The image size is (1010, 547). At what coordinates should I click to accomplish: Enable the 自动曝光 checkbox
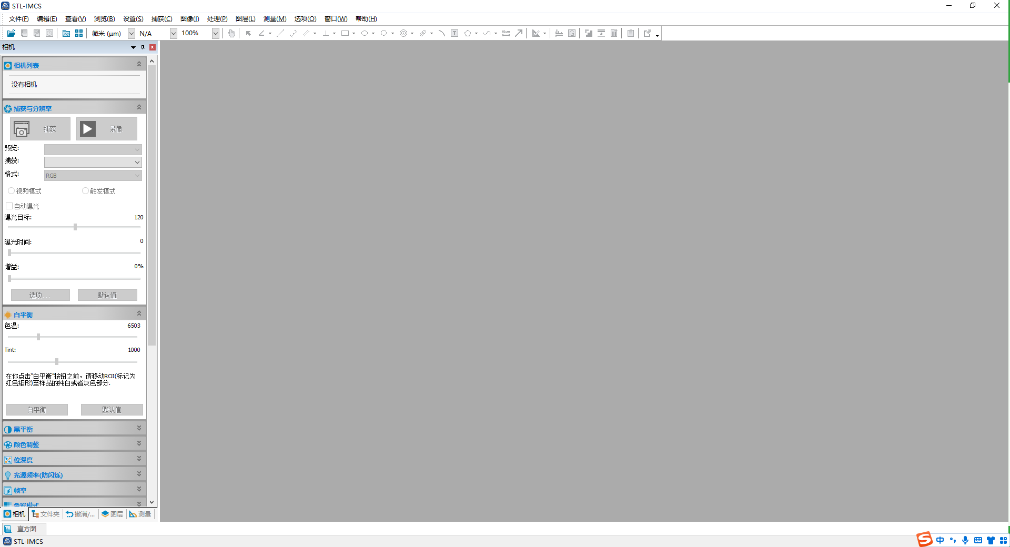point(9,206)
